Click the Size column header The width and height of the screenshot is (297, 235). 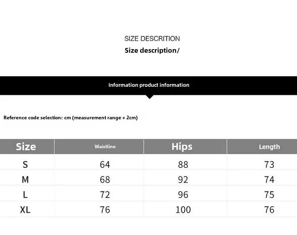pyautogui.click(x=26, y=147)
